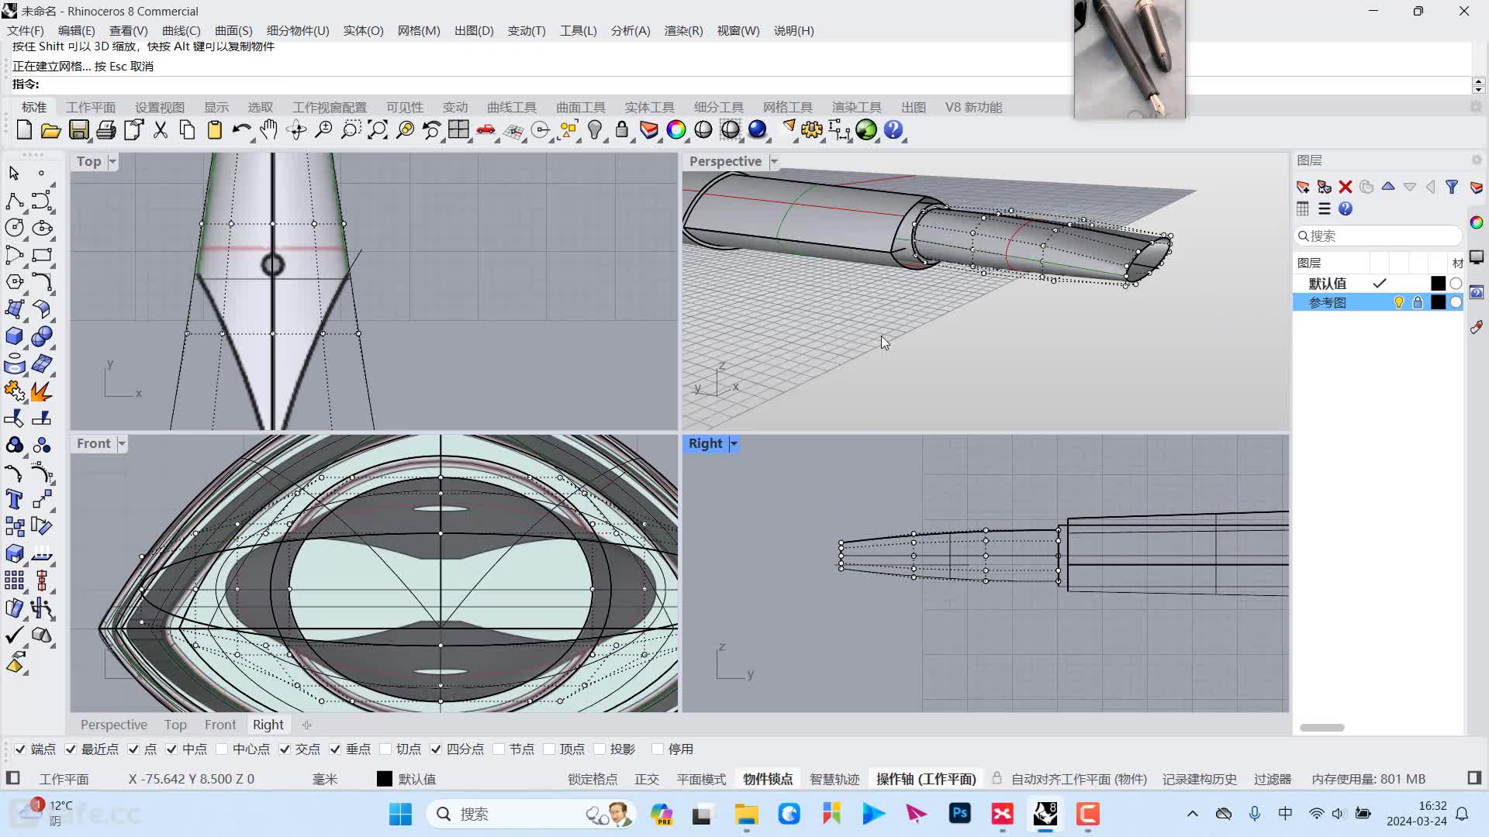1489x837 pixels.
Task: Click the light bulb Hide objects icon
Action: [x=595, y=130]
